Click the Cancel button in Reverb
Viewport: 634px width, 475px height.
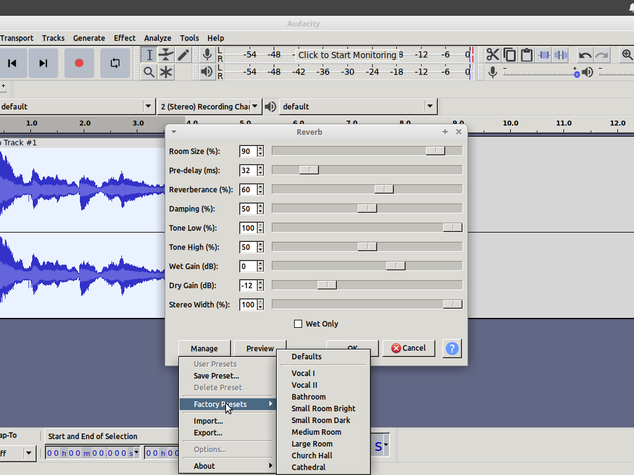(409, 348)
